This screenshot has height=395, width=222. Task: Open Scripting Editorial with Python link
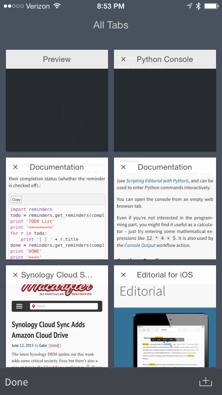coord(157,181)
